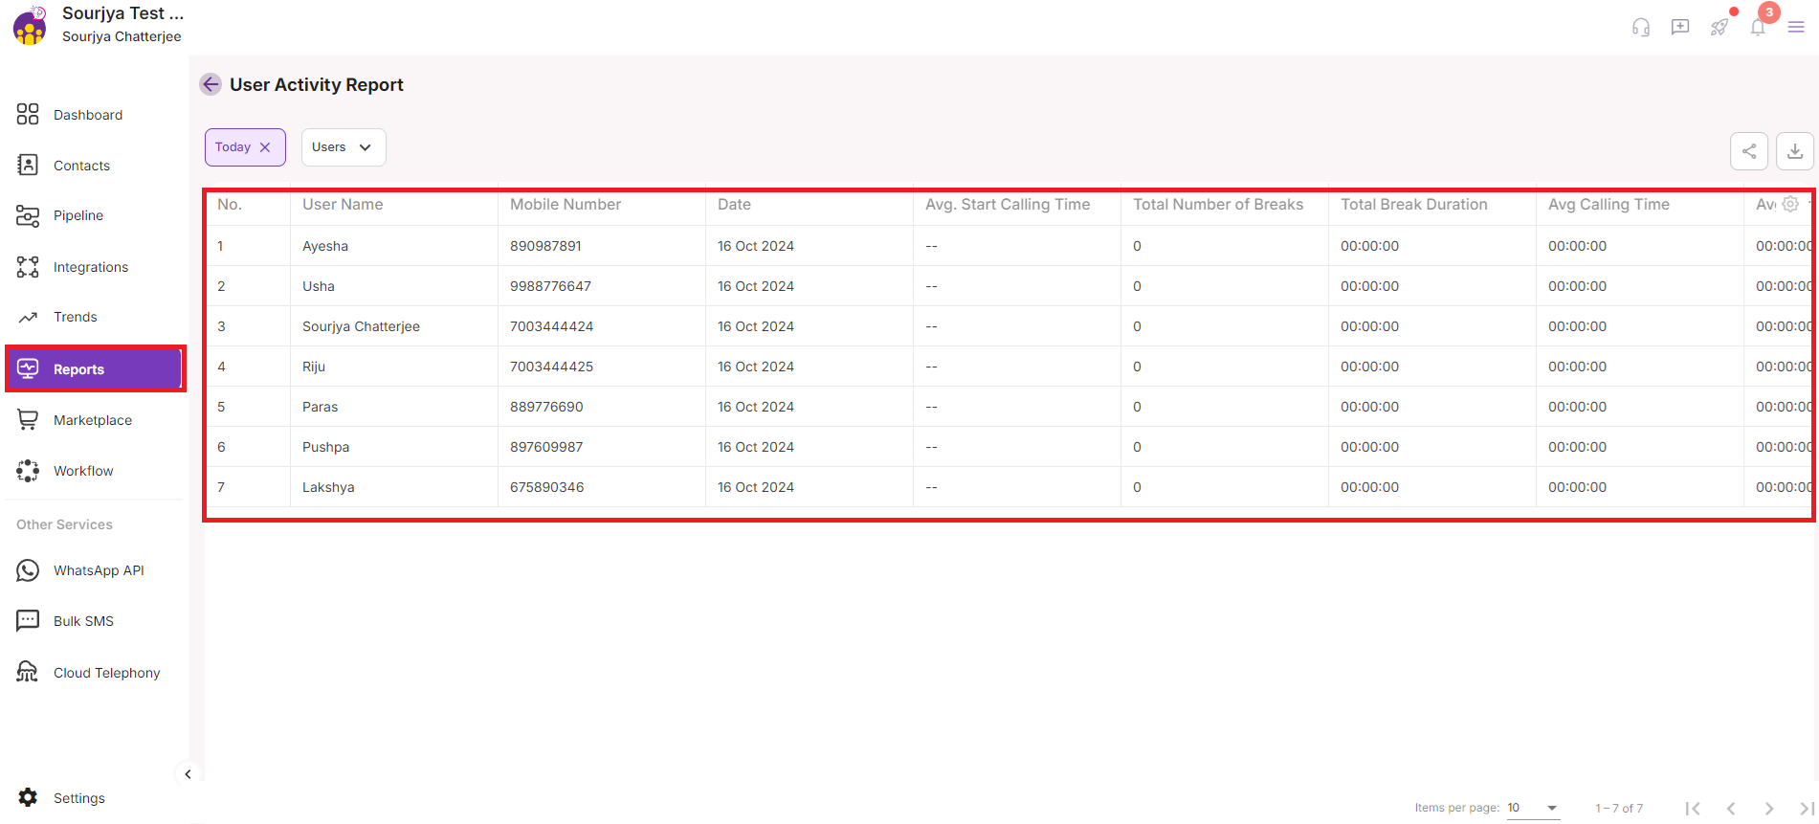Viewport: 1819px width, 824px height.
Task: Click the back arrow beside User Activity Report
Action: tap(211, 84)
